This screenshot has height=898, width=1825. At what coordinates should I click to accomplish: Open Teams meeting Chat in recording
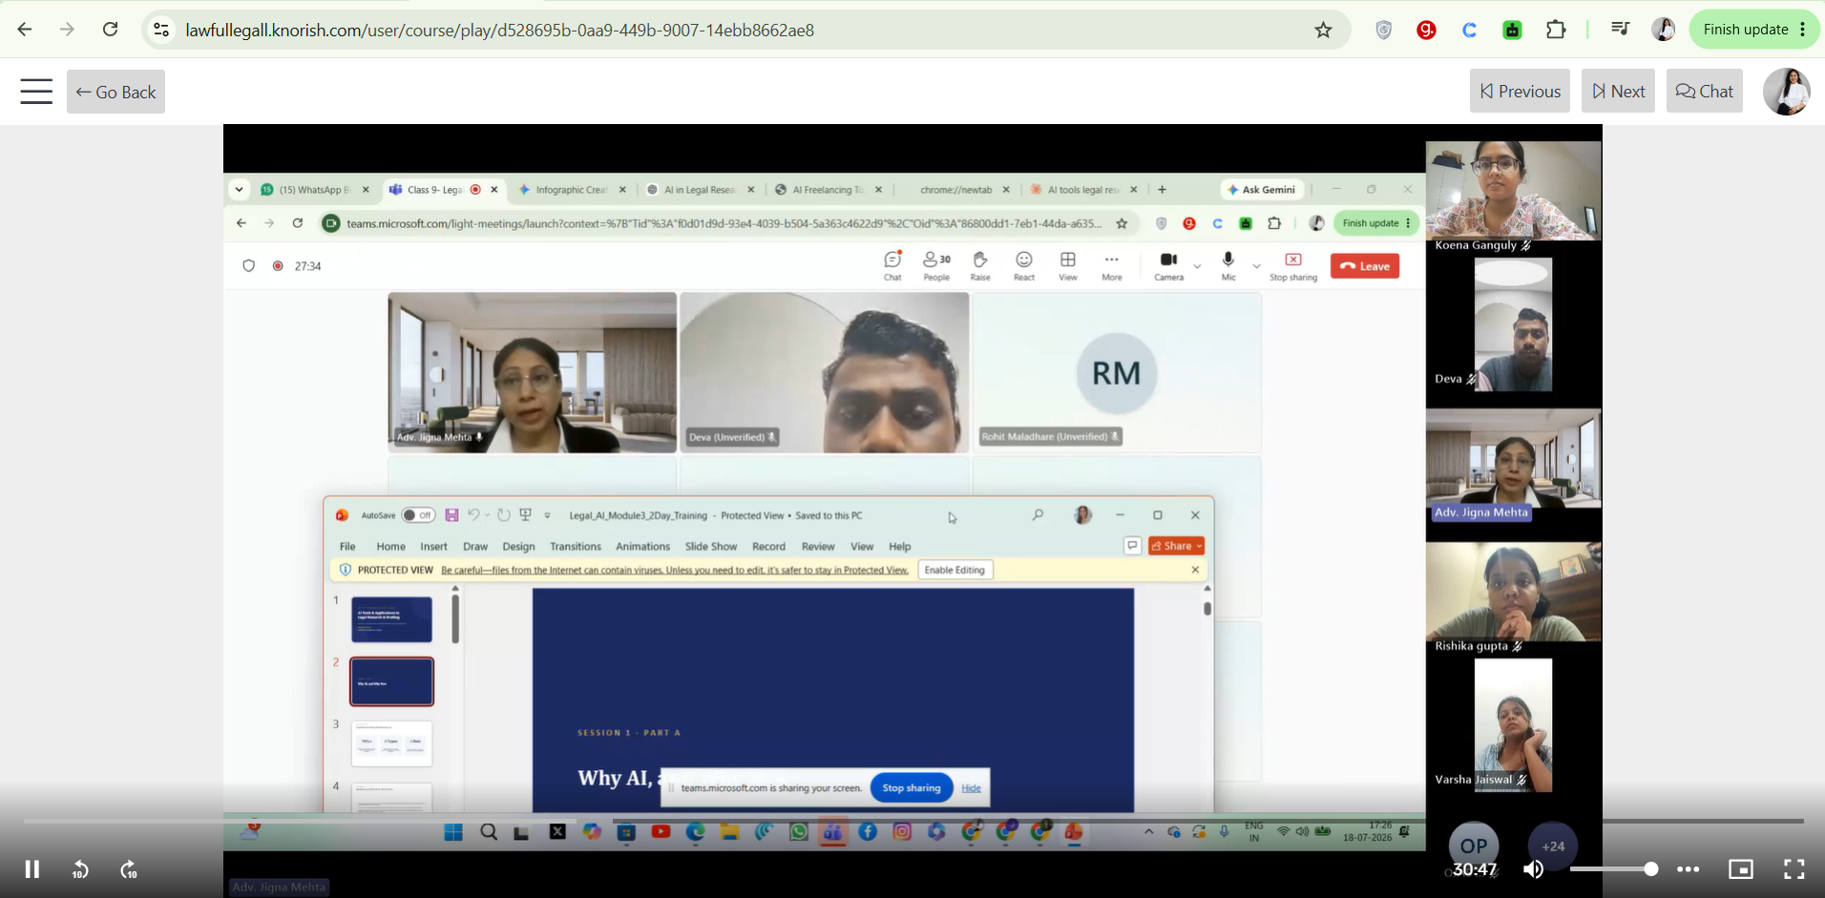coord(892,265)
